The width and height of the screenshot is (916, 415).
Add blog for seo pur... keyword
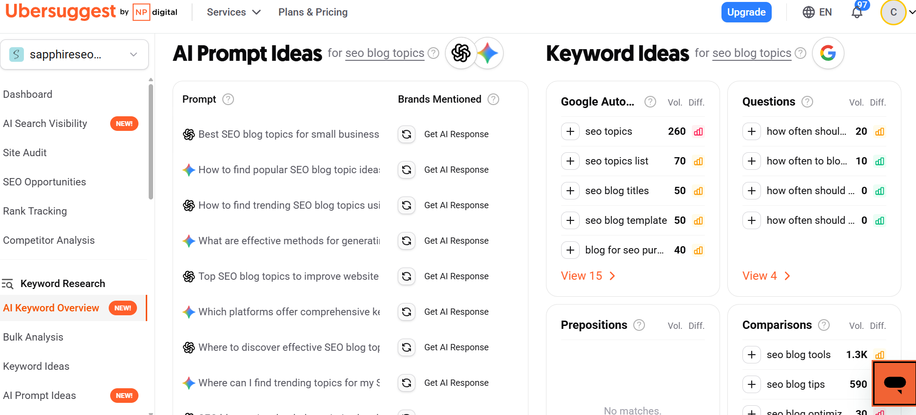570,250
